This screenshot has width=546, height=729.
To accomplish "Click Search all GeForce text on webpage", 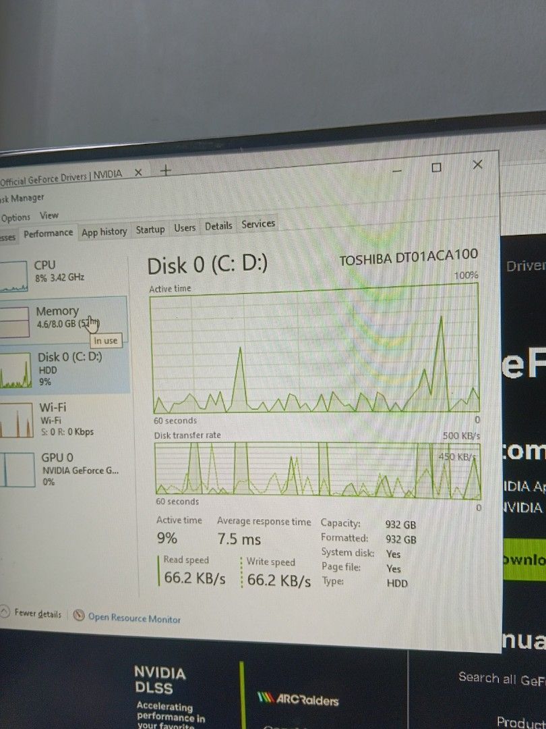I will point(502,679).
